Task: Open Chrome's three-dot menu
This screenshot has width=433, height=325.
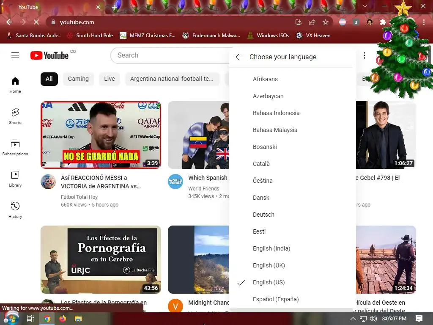Action: pos(424,22)
